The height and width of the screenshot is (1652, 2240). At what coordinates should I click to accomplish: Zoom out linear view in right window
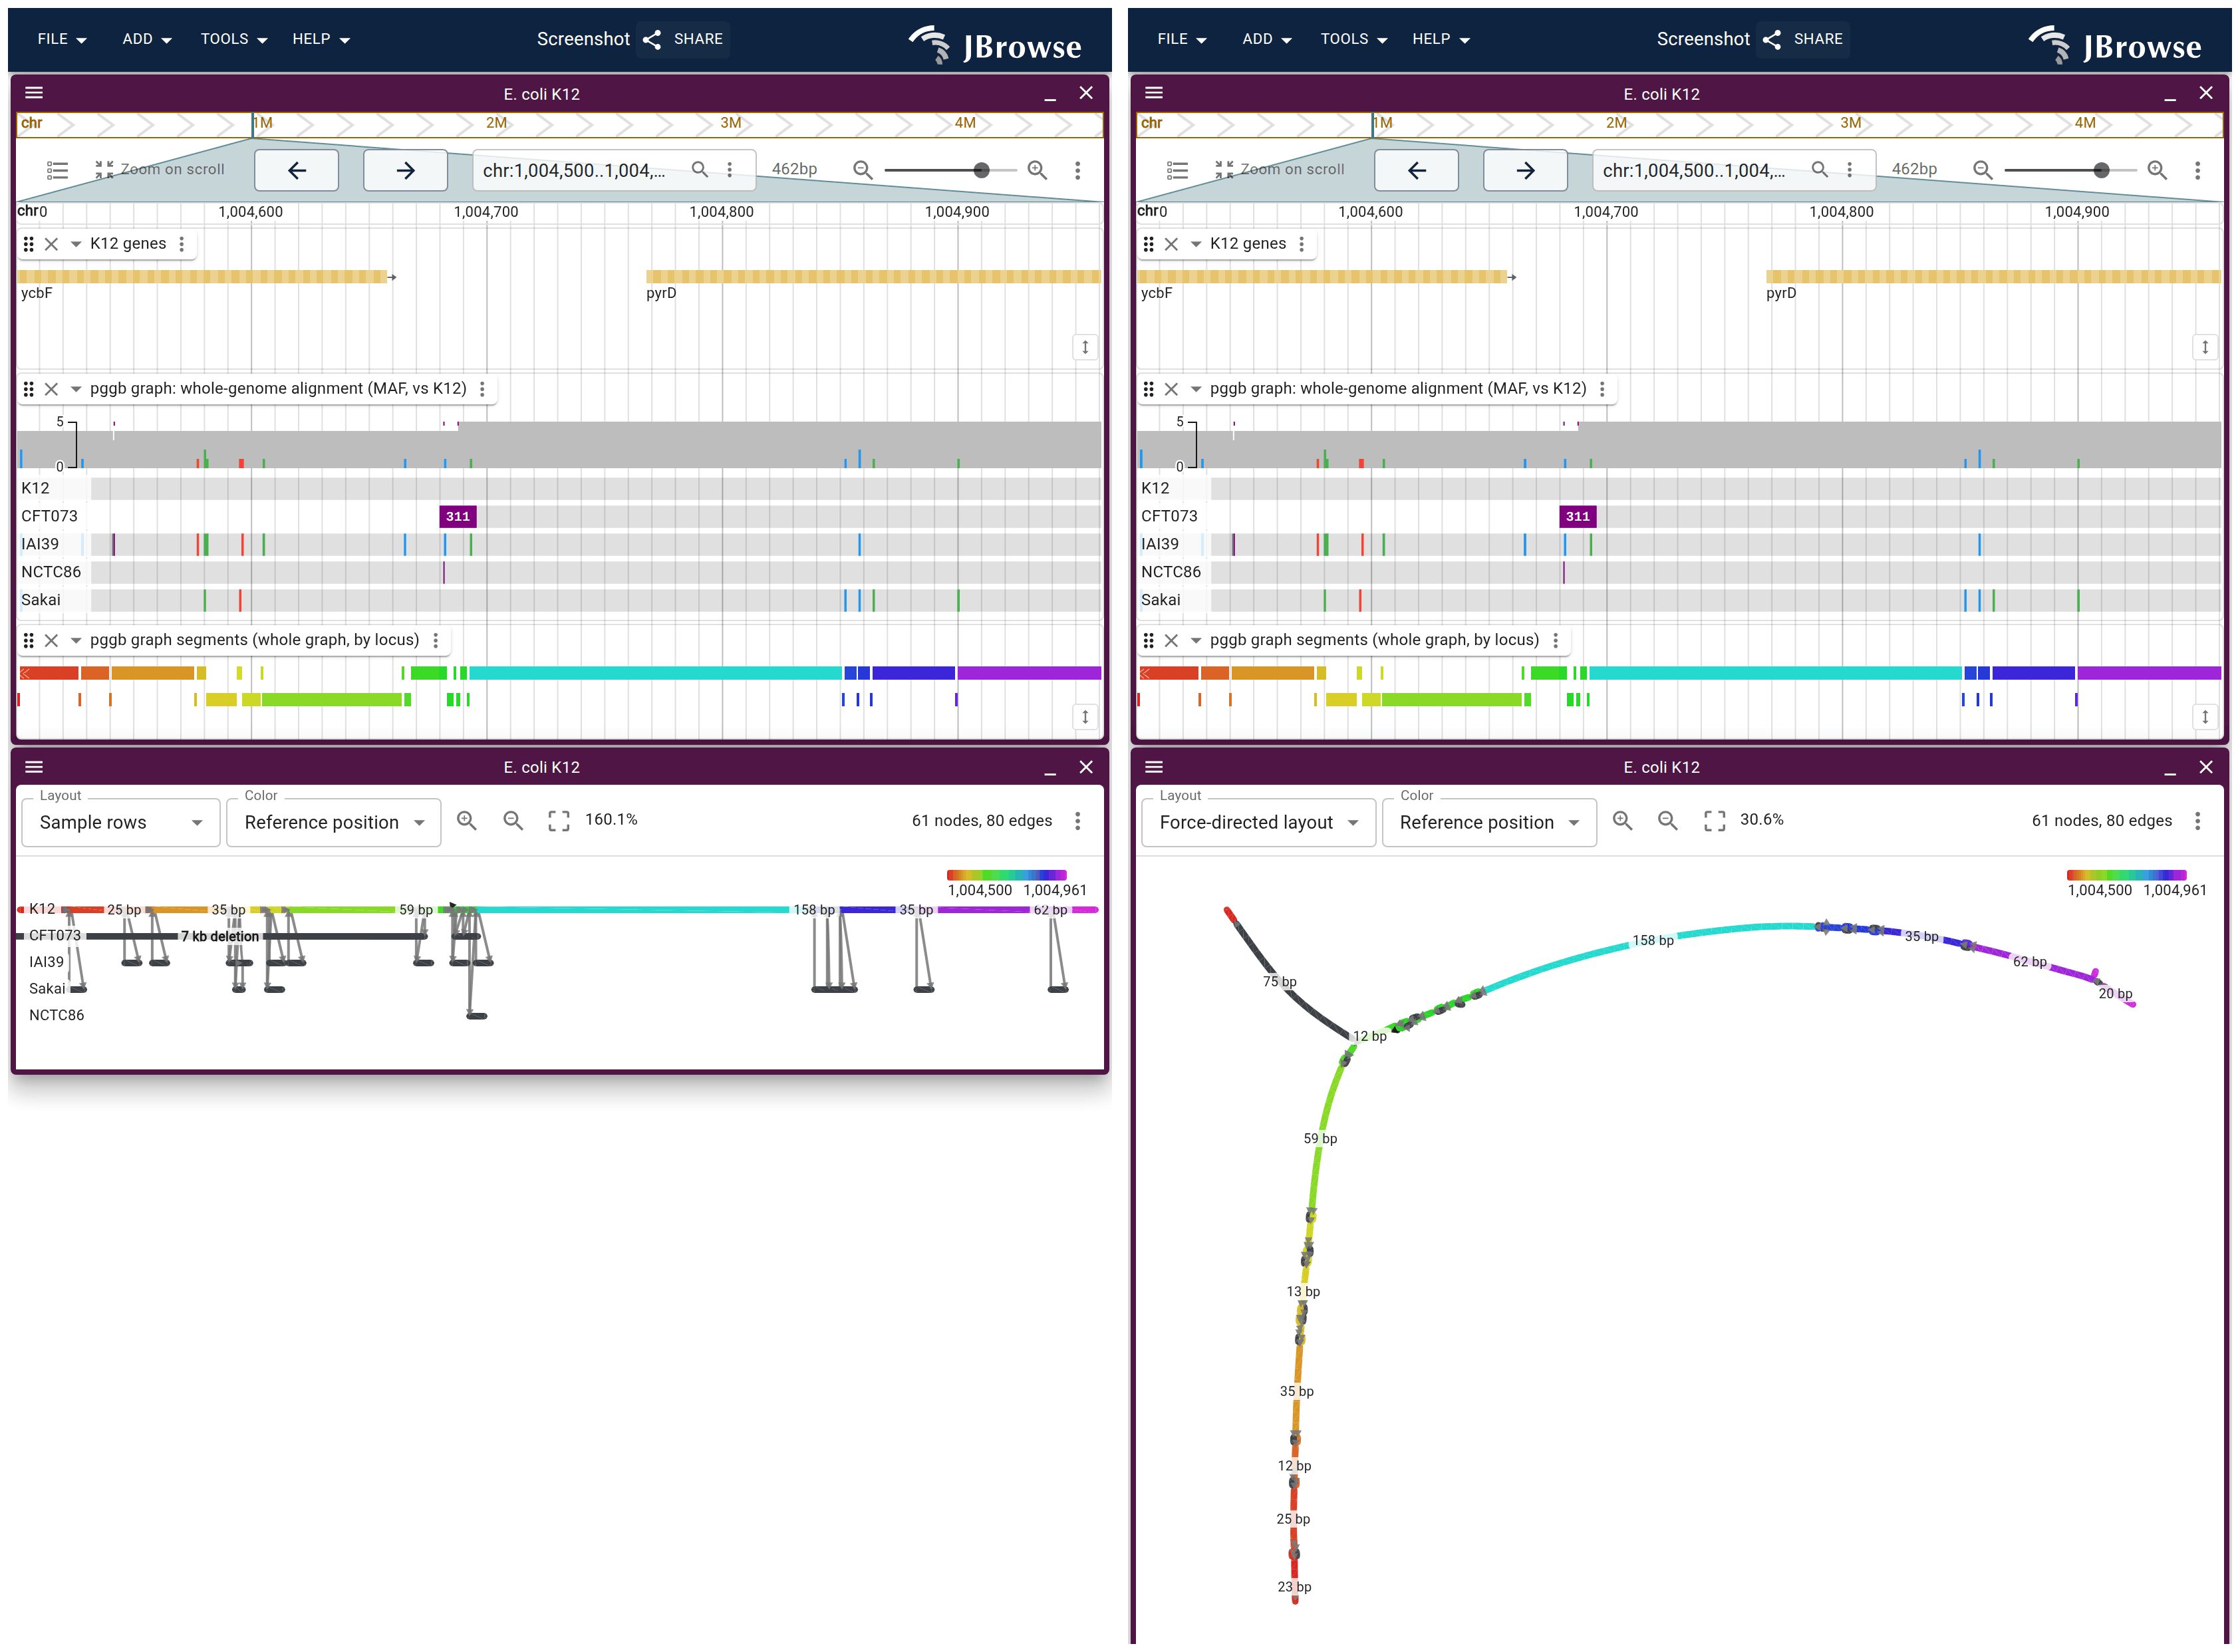[x=1983, y=170]
